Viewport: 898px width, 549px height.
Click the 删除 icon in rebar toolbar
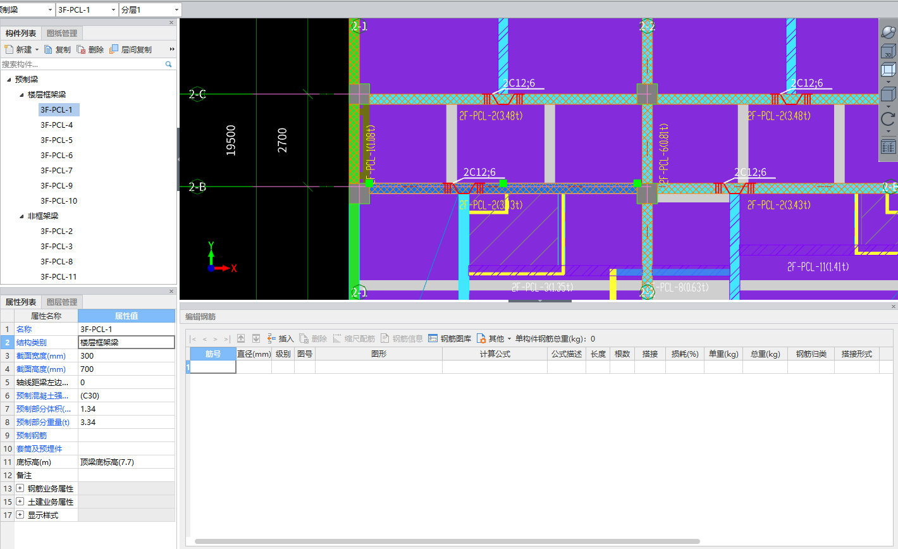pos(304,338)
